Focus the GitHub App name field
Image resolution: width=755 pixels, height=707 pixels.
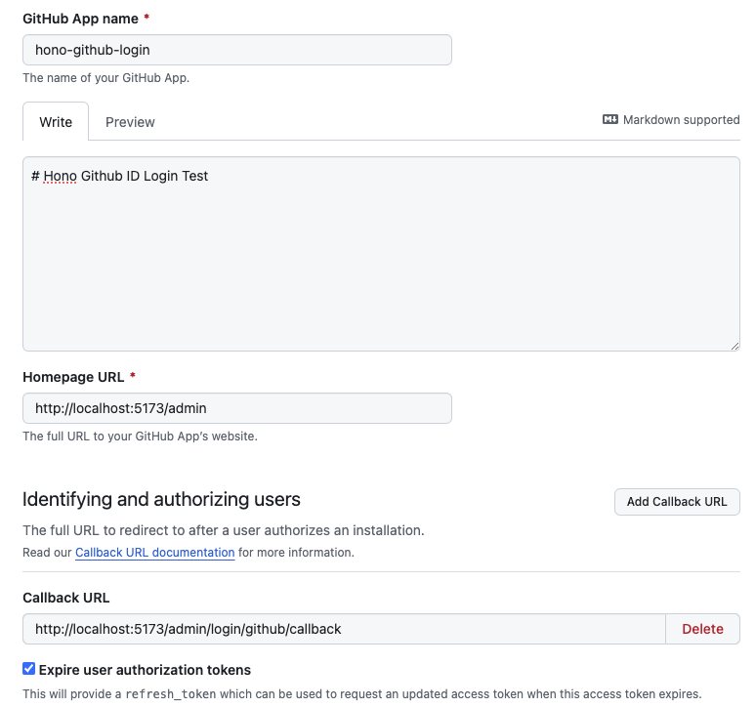(x=237, y=50)
